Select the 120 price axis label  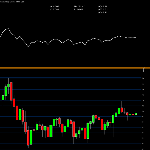coord(143,90)
